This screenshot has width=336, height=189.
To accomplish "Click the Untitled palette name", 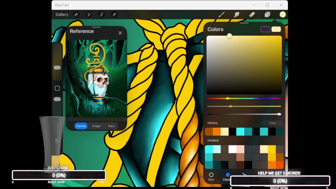I will (213, 140).
